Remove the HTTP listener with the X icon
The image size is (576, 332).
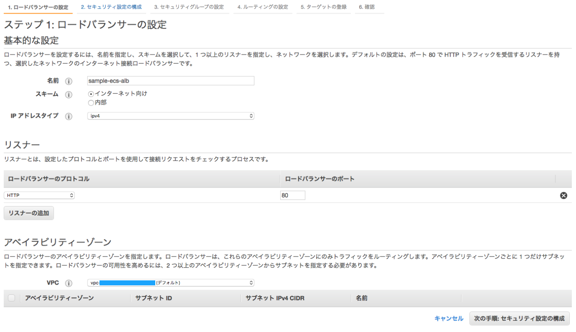coord(563,195)
